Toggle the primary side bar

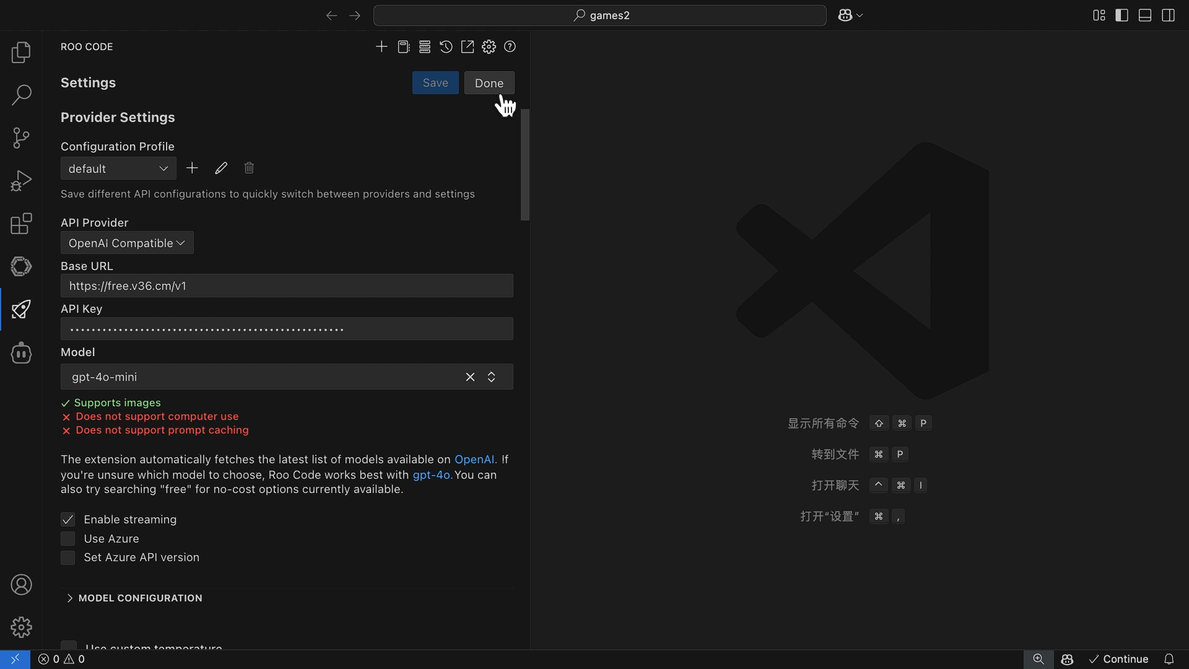pos(1121,15)
